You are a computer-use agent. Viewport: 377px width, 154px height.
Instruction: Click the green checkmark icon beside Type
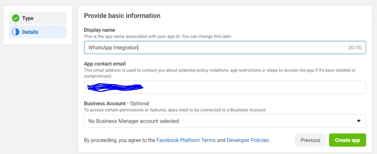click(x=15, y=18)
